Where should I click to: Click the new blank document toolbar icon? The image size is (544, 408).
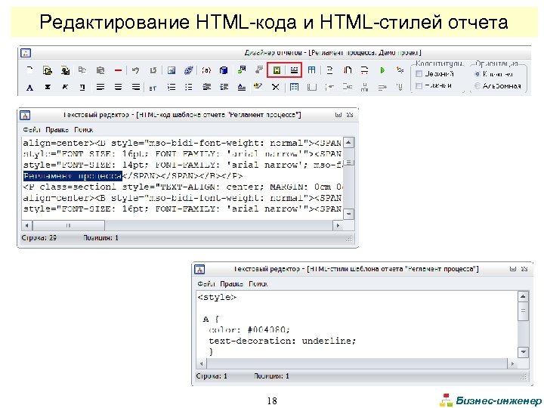tap(29, 70)
